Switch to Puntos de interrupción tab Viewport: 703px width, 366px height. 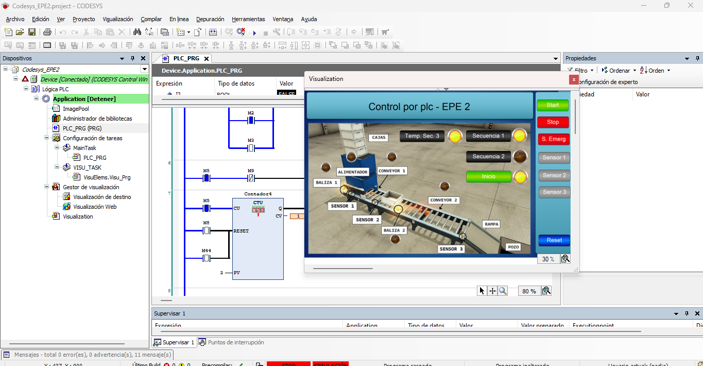(x=232, y=342)
